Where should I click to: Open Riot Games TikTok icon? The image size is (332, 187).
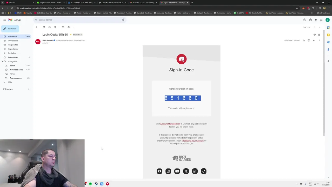(x=204, y=171)
